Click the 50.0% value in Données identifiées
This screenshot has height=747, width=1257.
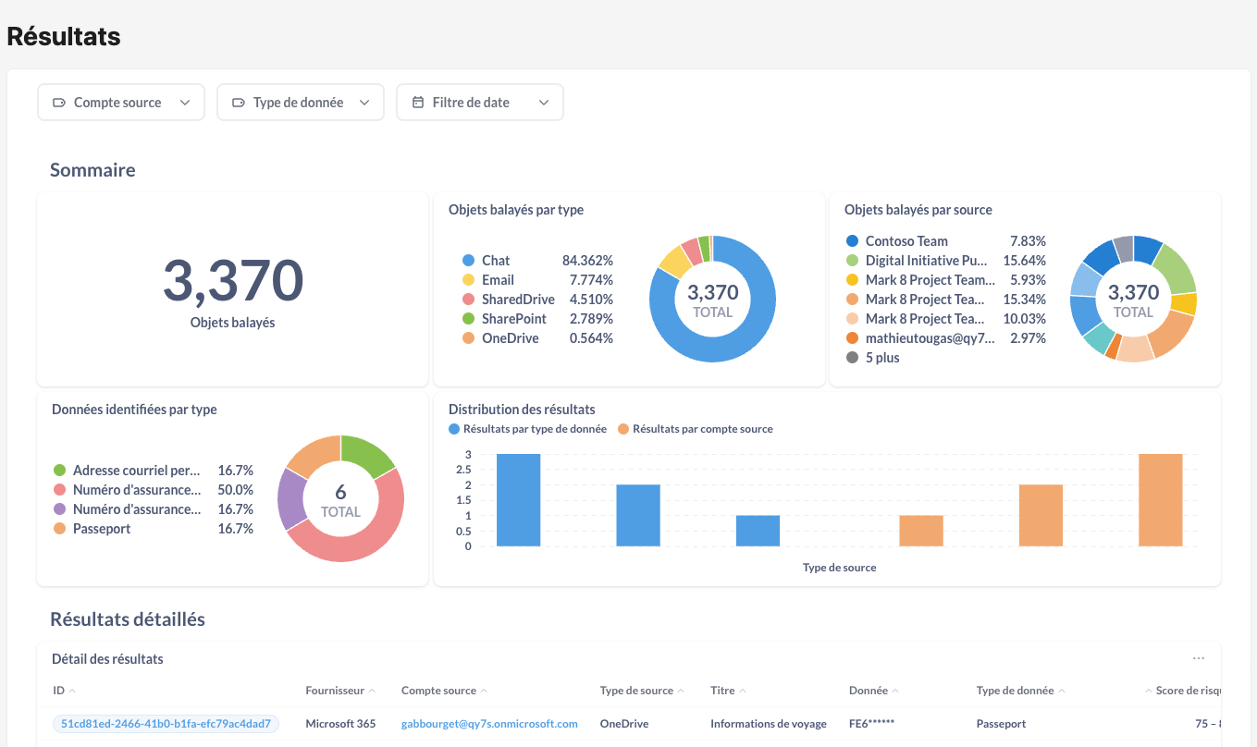click(236, 490)
